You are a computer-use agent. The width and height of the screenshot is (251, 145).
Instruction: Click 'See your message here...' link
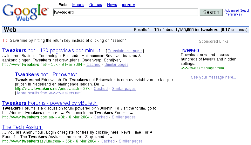point(214,77)
